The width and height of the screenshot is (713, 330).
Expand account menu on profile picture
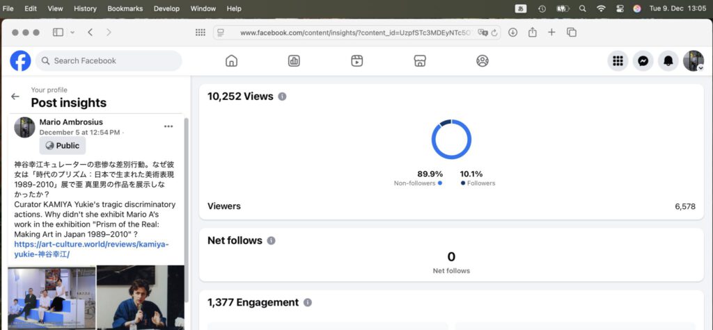[x=694, y=61]
